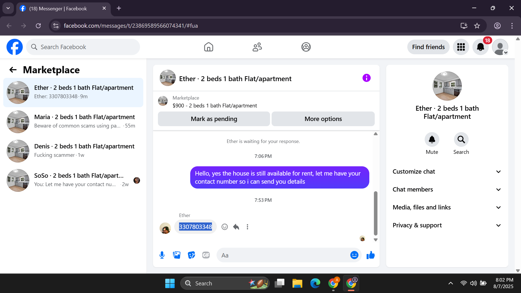
Task: Open the Chrome three-dot menu
Action: coord(512,26)
